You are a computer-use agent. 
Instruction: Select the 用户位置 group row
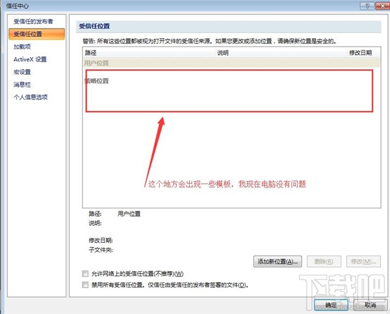tap(231, 63)
